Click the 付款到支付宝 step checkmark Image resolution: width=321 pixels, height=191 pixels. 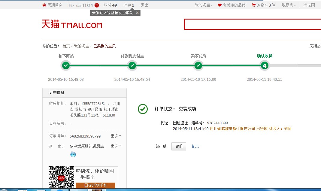(x=132, y=65)
